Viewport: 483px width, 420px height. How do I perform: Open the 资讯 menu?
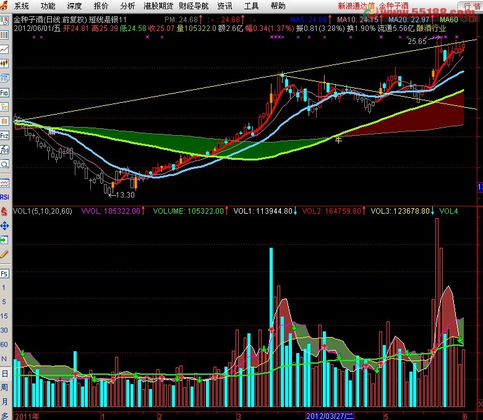coord(224,6)
